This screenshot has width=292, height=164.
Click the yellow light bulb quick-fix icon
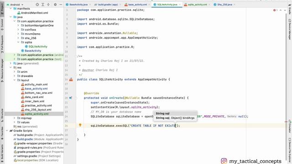click(x=80, y=125)
